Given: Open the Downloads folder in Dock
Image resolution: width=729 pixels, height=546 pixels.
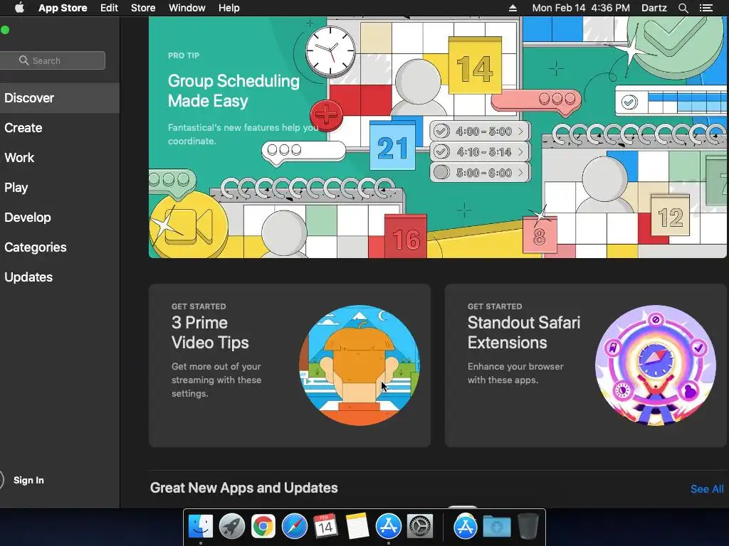Looking at the screenshot, I should coord(497,527).
